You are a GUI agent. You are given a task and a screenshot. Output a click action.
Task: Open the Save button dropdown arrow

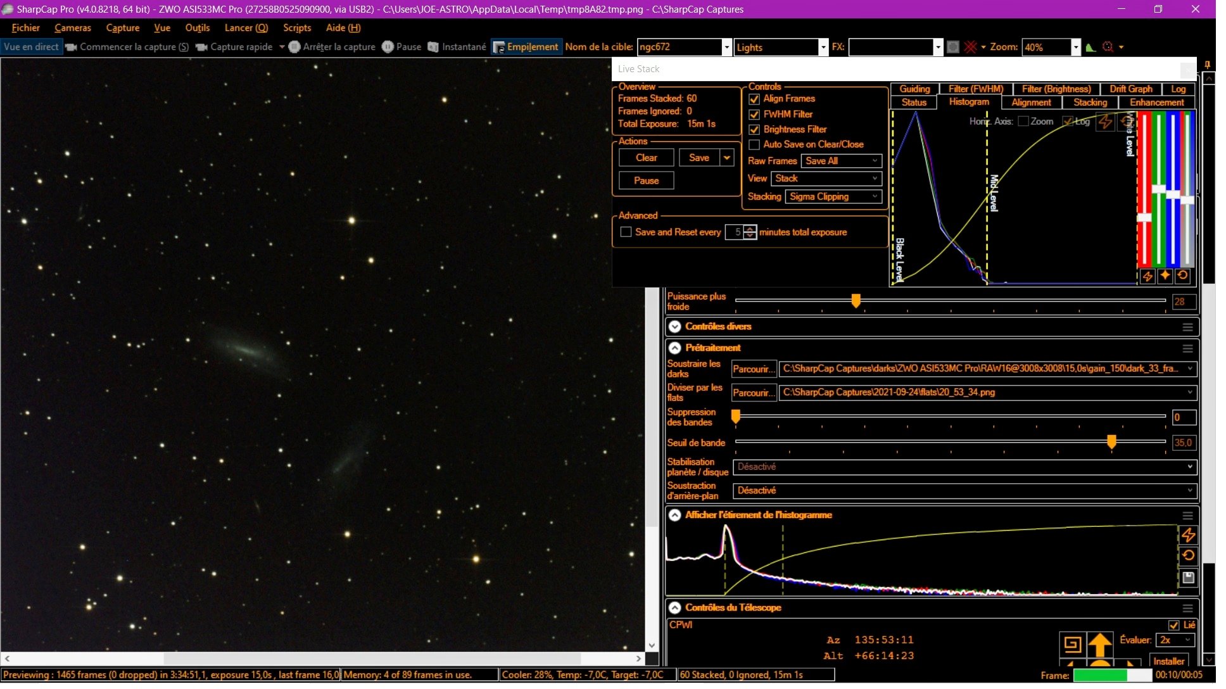point(727,158)
